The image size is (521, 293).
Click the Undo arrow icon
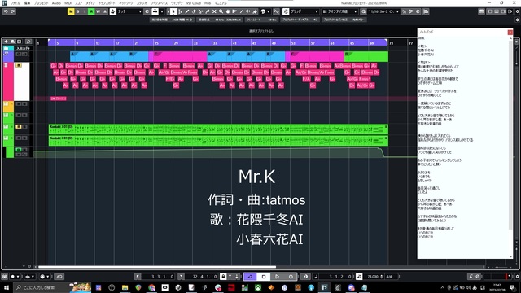click(6, 11)
